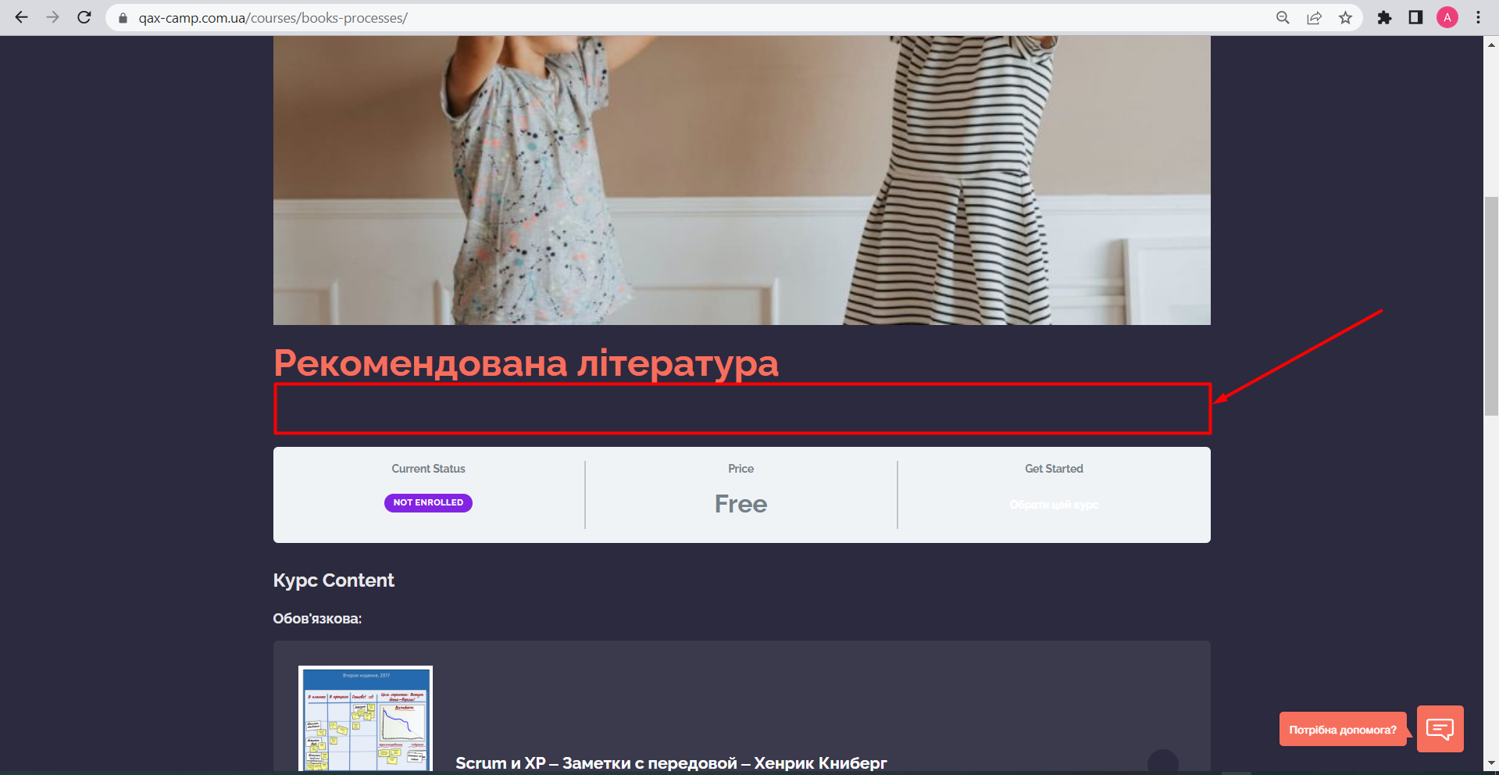The width and height of the screenshot is (1499, 775).
Task: Click the profile avatar letter A
Action: (1448, 17)
